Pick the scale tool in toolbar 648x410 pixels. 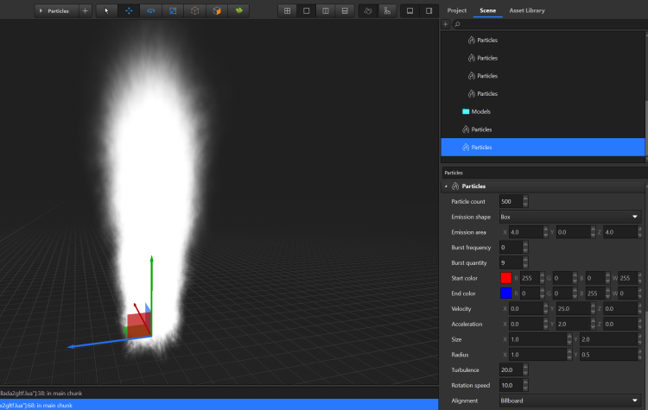[173, 11]
